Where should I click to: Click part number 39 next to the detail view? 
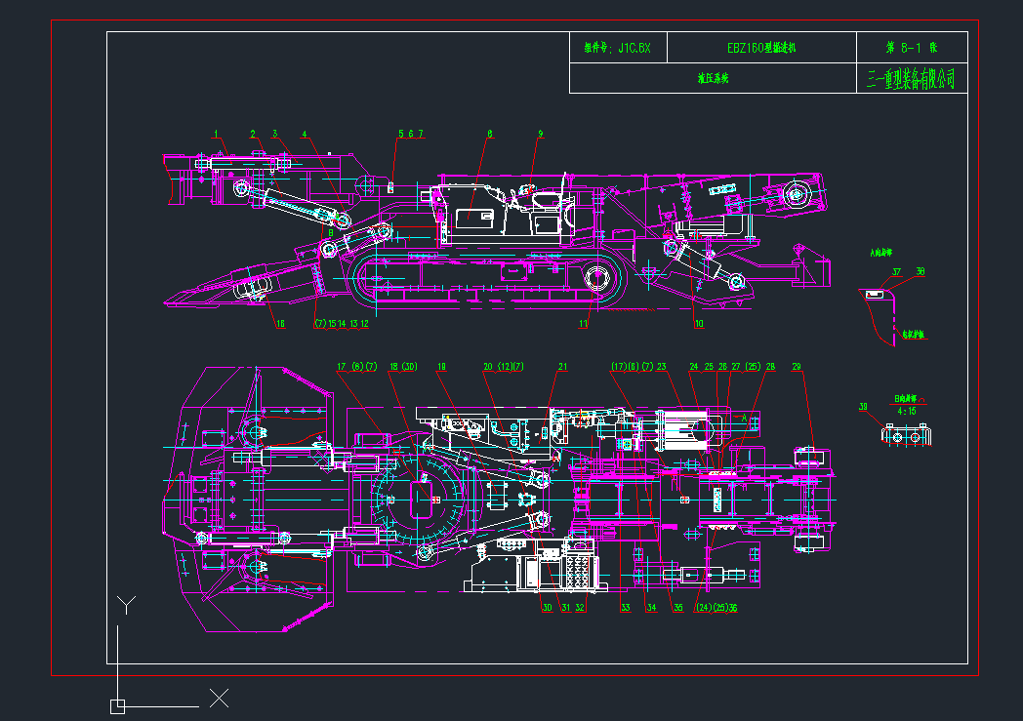(x=862, y=407)
